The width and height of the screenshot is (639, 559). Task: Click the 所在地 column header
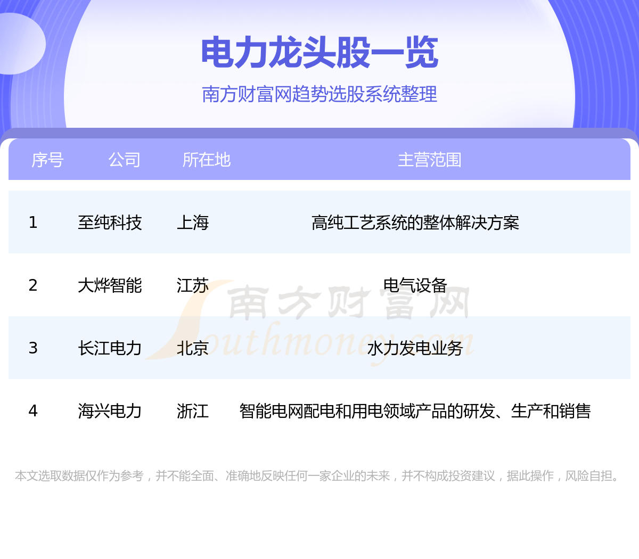206,160
